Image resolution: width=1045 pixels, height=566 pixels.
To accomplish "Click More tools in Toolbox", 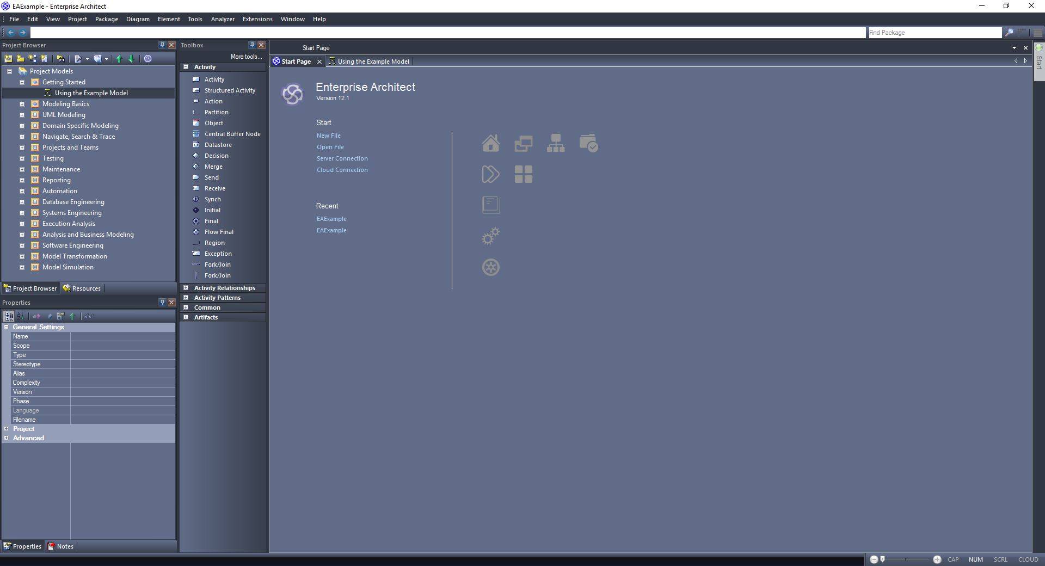I will tap(246, 57).
